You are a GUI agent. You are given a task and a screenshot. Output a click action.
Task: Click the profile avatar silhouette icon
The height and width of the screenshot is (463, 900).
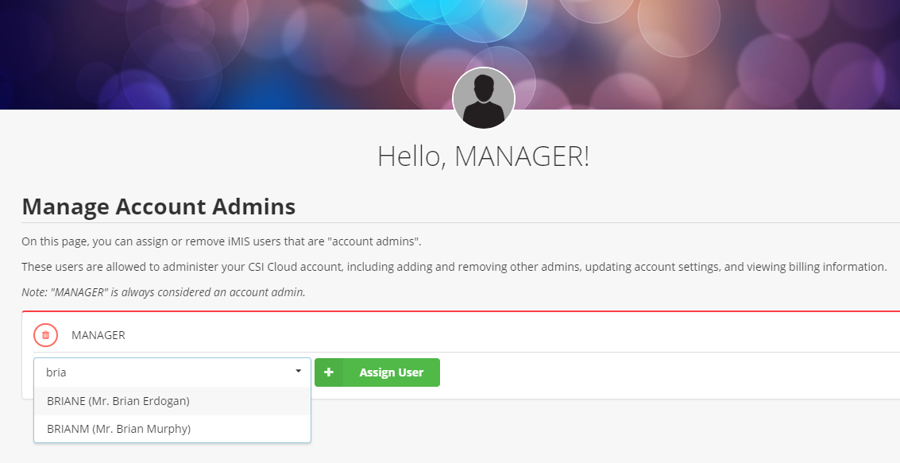point(483,98)
